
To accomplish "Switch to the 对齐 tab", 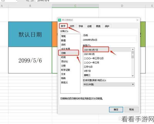I will coord(72,26).
